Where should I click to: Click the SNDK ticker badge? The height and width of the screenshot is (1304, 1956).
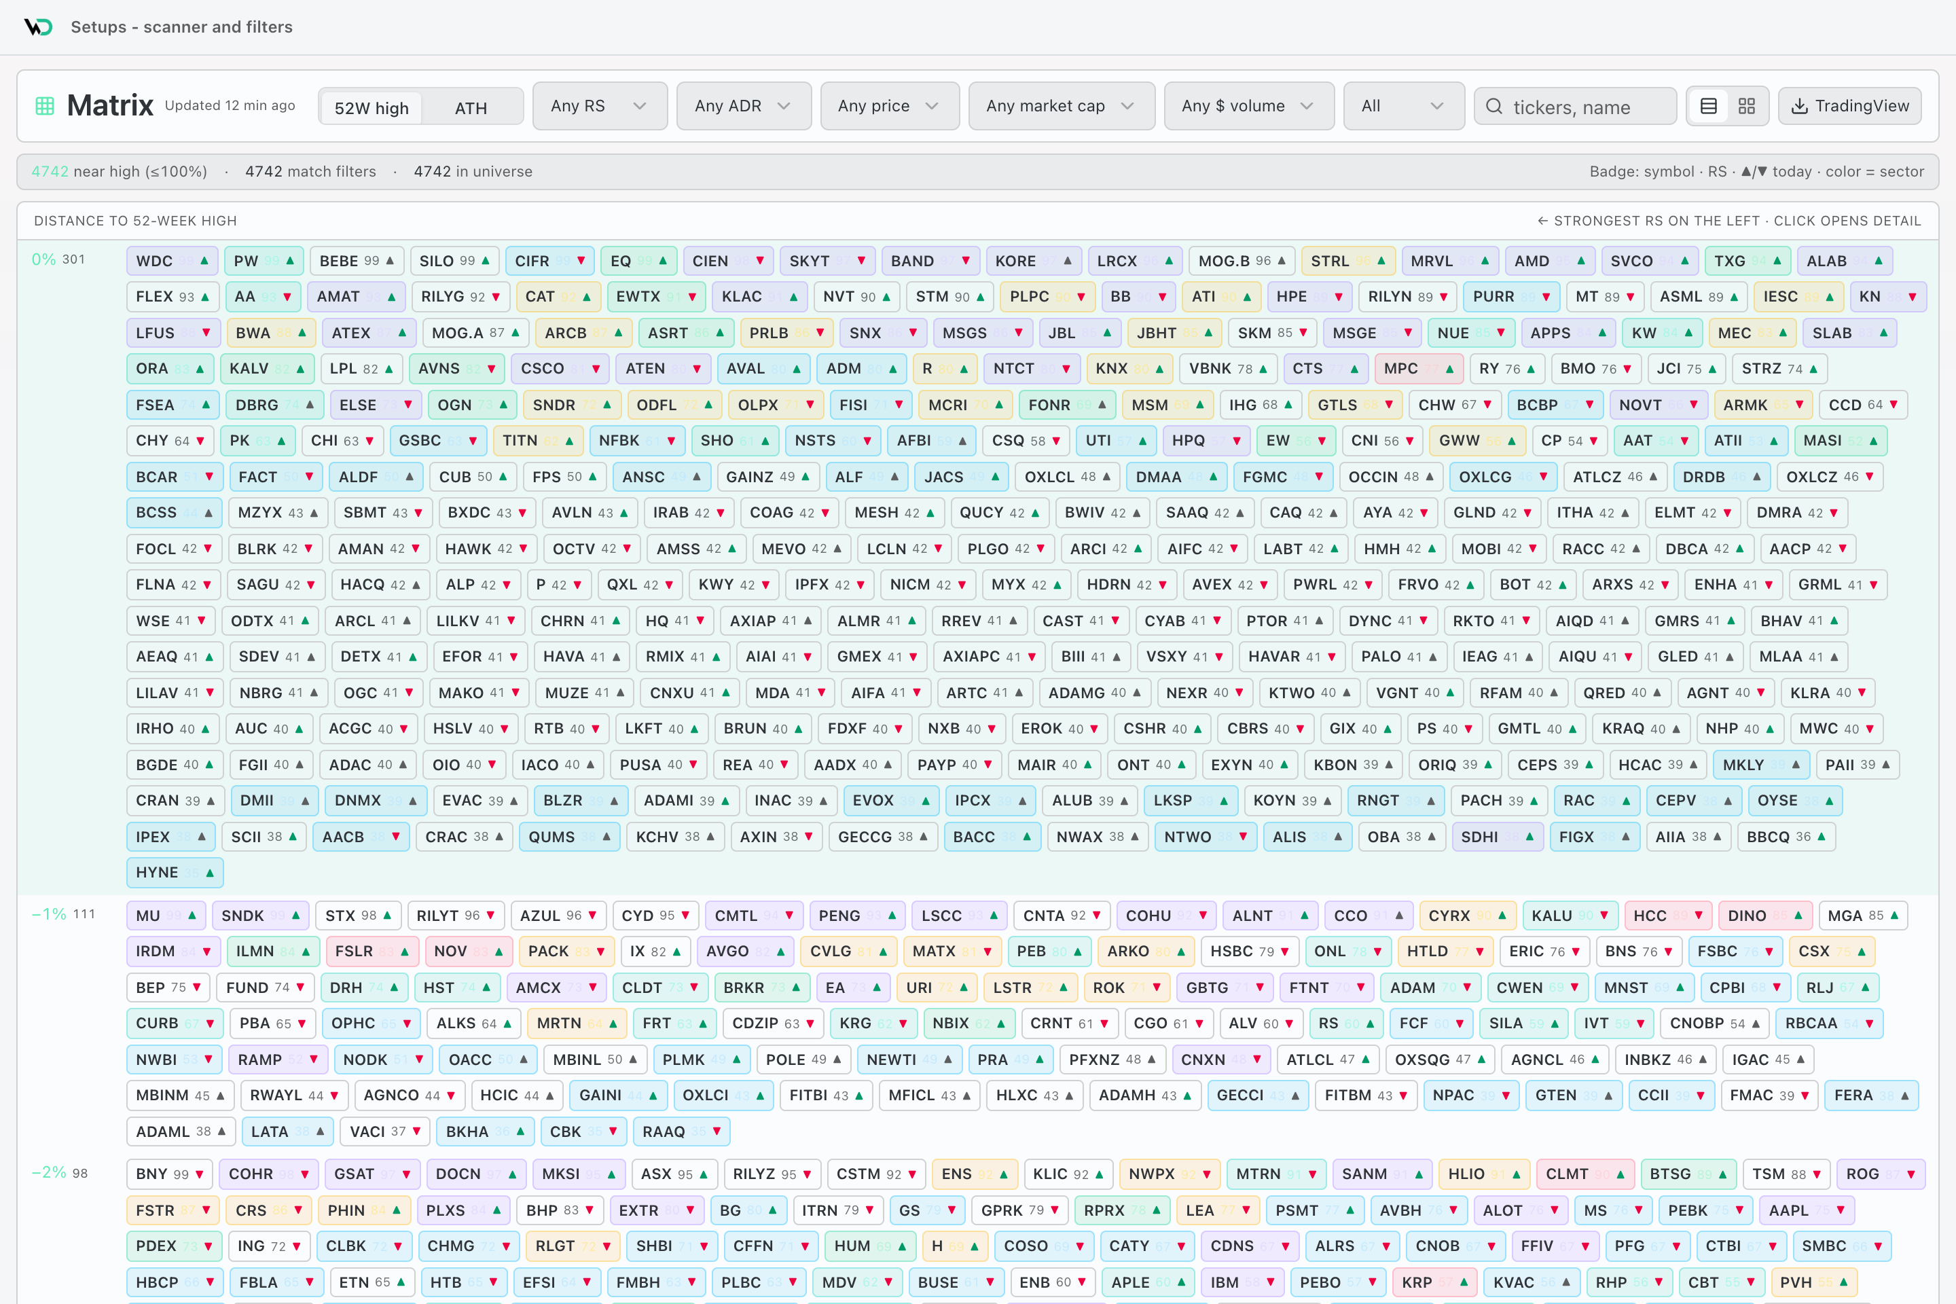pyautogui.click(x=260, y=916)
